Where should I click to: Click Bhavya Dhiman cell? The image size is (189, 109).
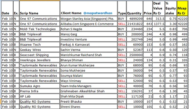(89, 60)
